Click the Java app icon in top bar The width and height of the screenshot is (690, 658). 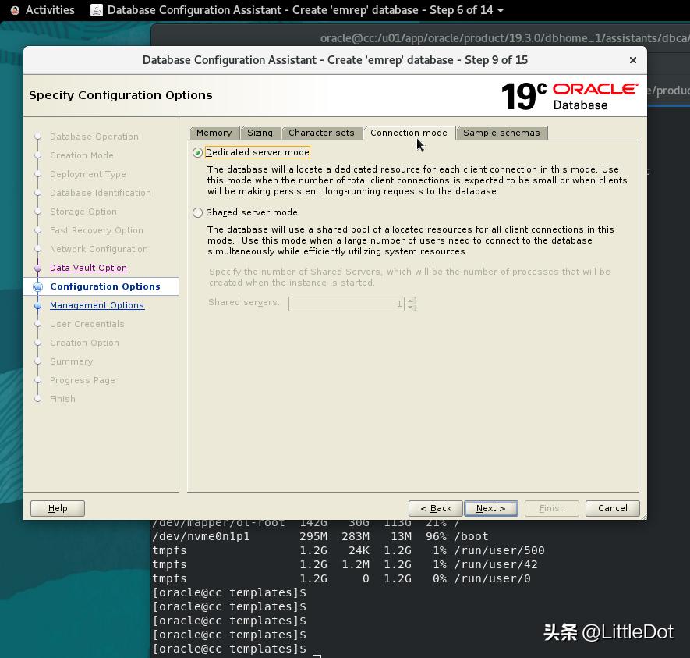[x=97, y=10]
